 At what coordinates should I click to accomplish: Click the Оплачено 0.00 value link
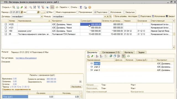coord(15,81)
